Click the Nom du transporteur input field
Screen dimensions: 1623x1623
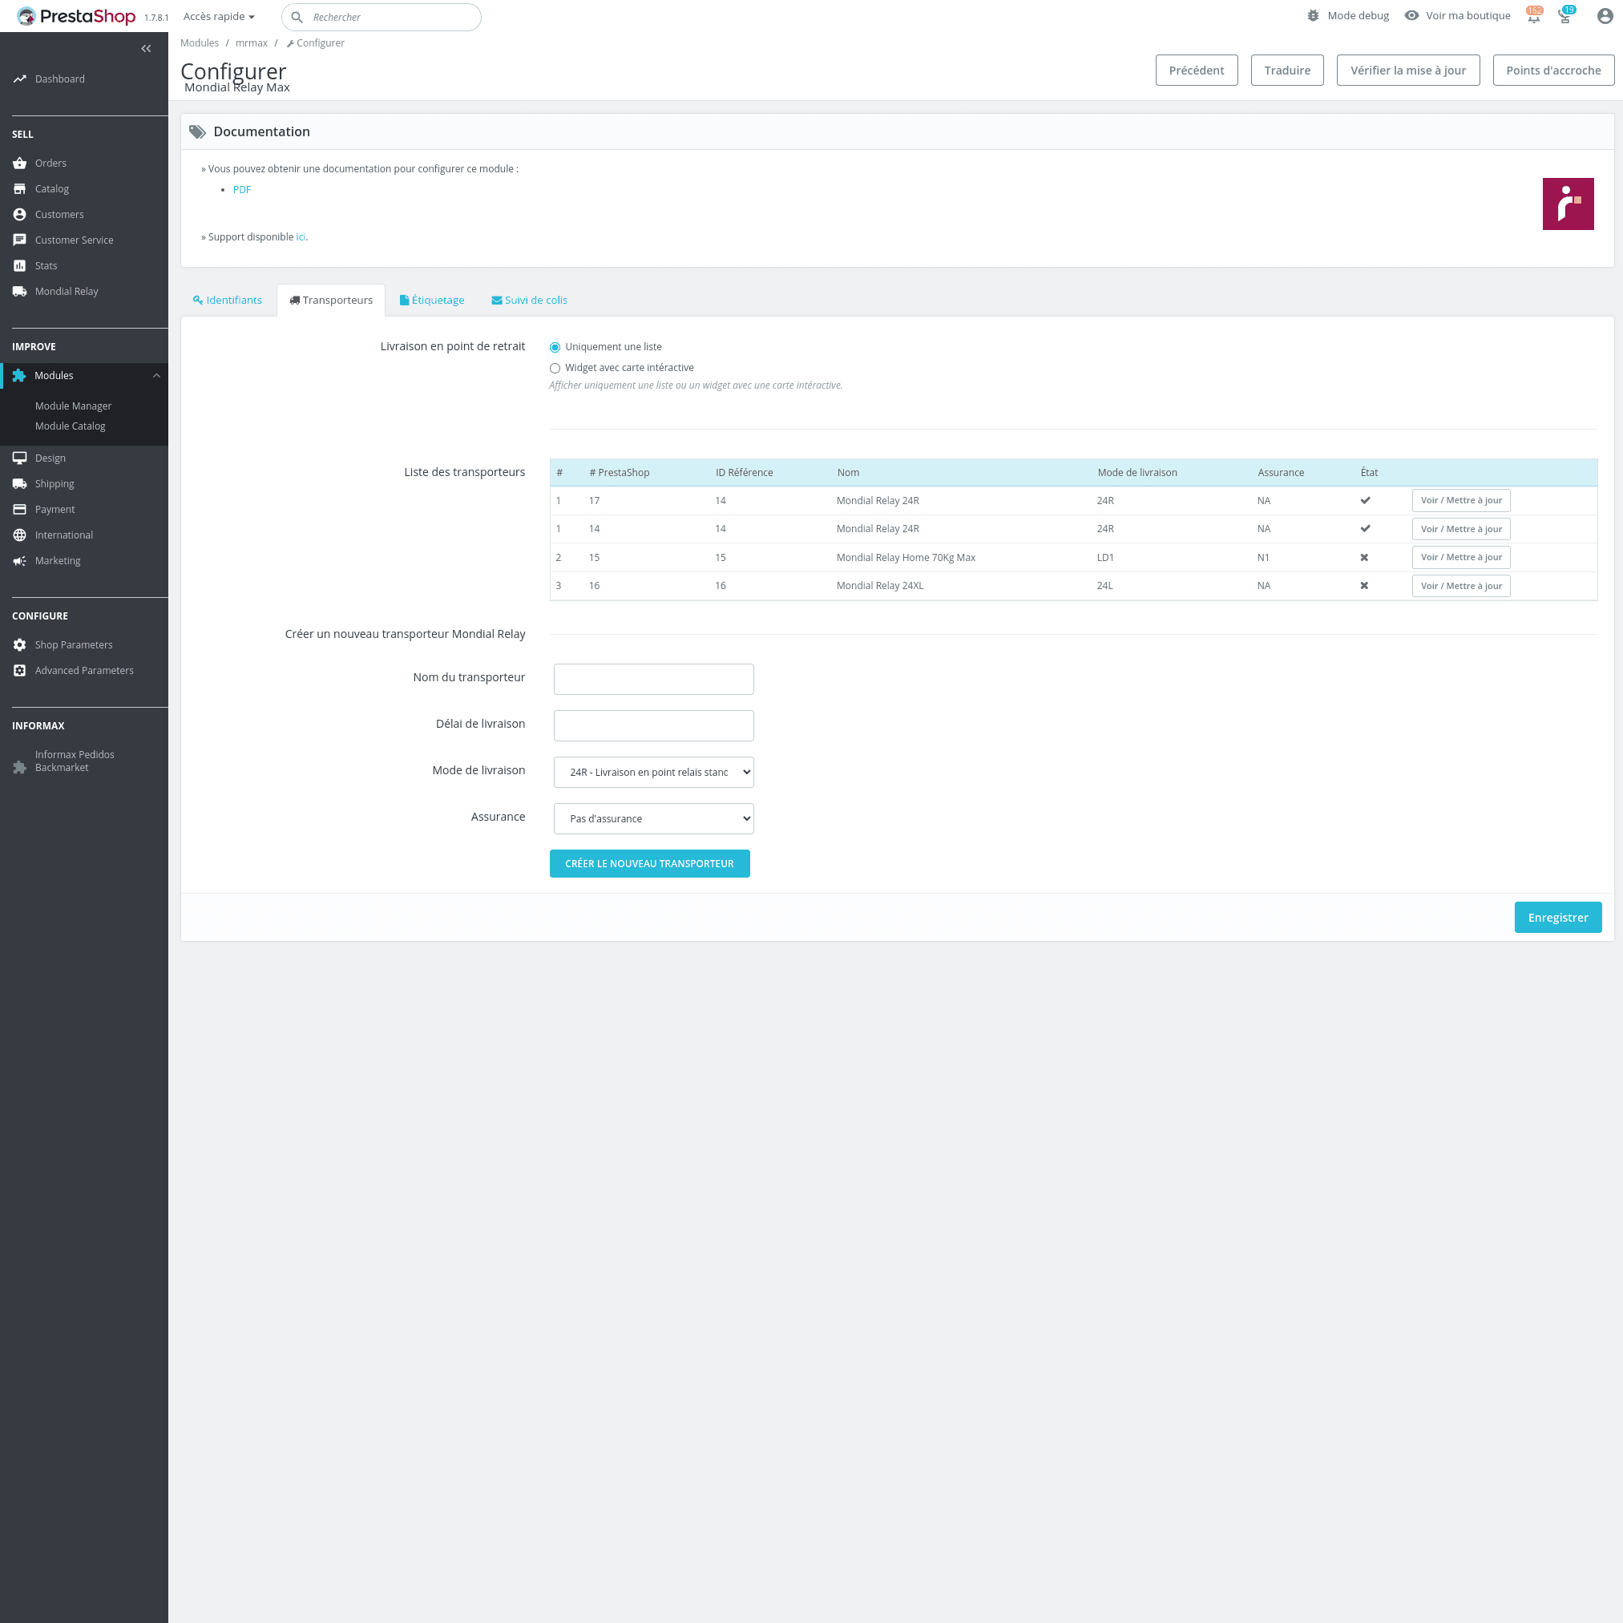(x=653, y=679)
